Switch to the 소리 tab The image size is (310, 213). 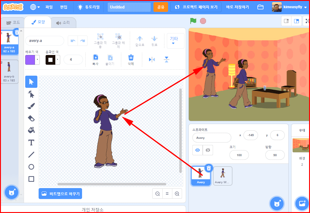coord(63,23)
